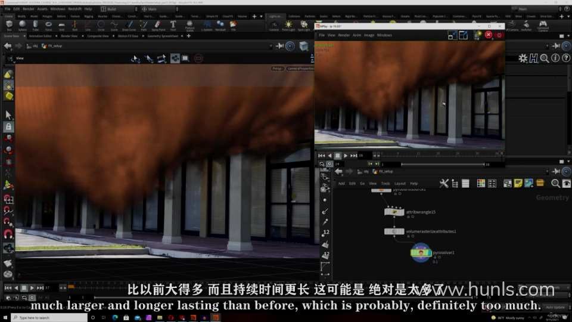Select the Draw Curve shelf tool
The image size is (572, 322).
pyautogui.click(x=129, y=25)
